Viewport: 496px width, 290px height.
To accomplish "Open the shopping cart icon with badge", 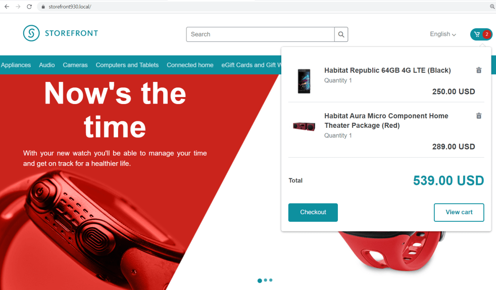I will 481,34.
